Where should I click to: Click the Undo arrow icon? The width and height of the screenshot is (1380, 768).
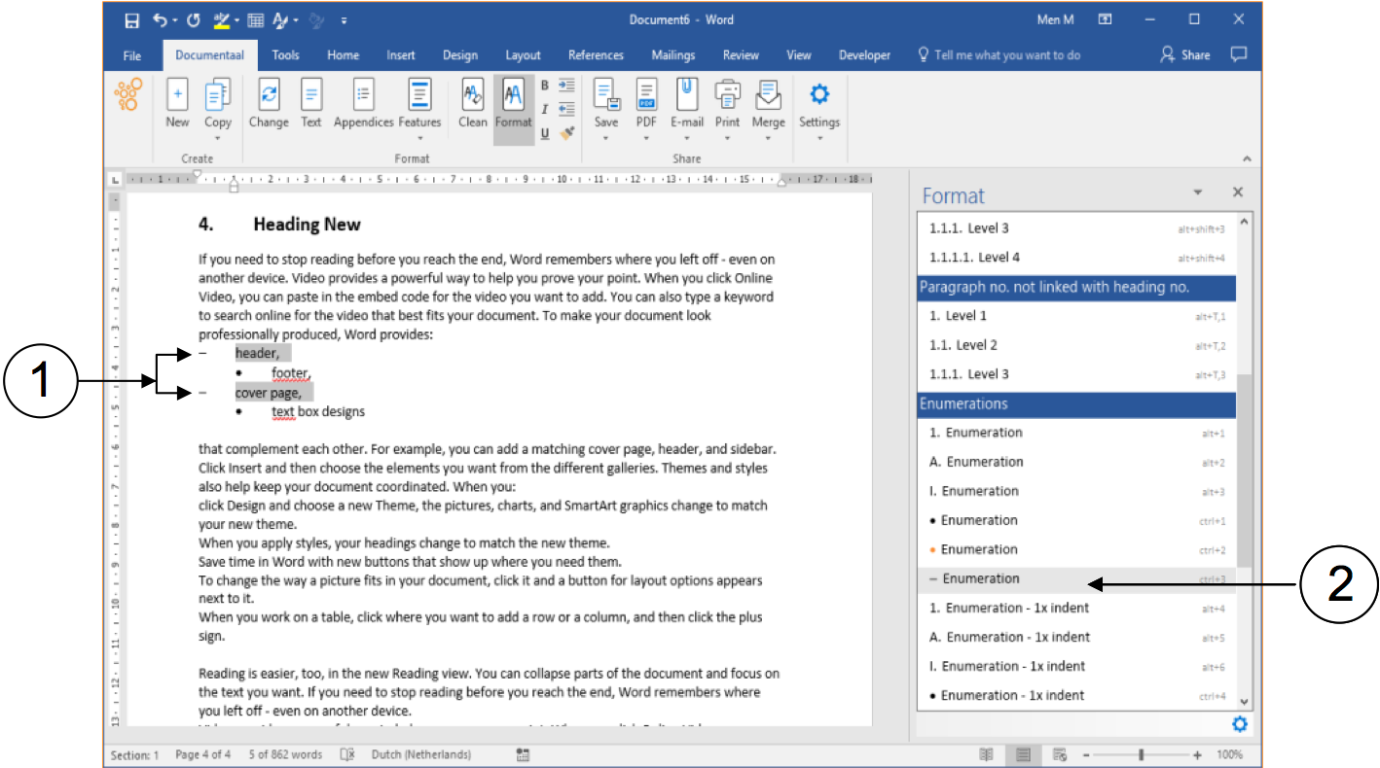click(160, 19)
